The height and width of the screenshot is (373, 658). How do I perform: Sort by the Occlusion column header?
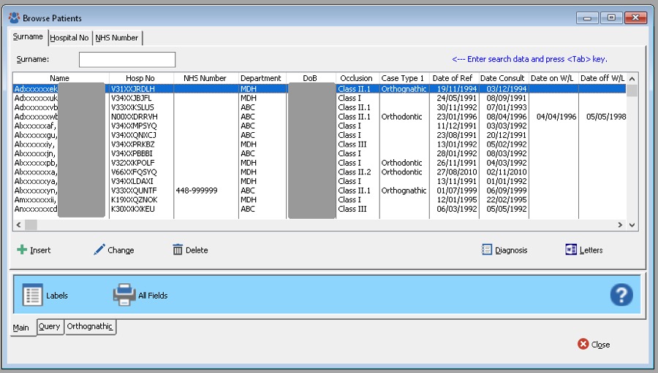[356, 78]
